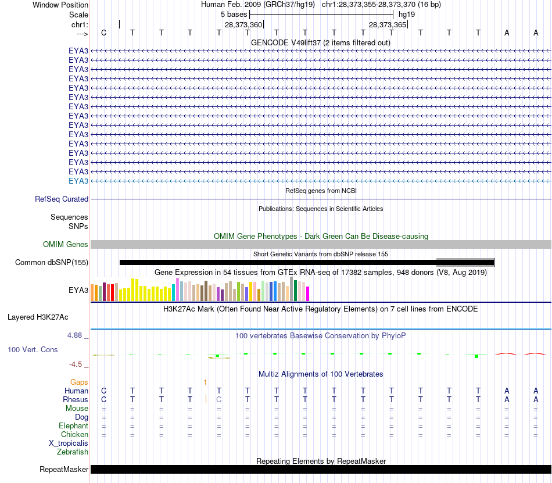The height and width of the screenshot is (483, 552).
Task: Select the black RepeatMasker element bar
Action: point(321,469)
